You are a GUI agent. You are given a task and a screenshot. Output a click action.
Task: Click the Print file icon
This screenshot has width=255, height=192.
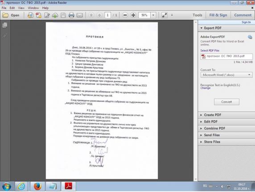71,15
